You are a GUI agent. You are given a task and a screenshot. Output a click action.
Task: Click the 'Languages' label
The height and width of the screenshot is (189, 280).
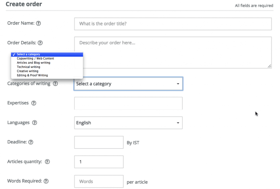(18, 123)
